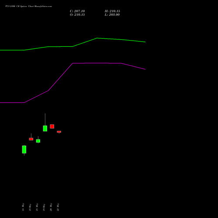Click the '15 May' date axis label
Viewport: 218px width, 218px height.
click(x=30, y=207)
